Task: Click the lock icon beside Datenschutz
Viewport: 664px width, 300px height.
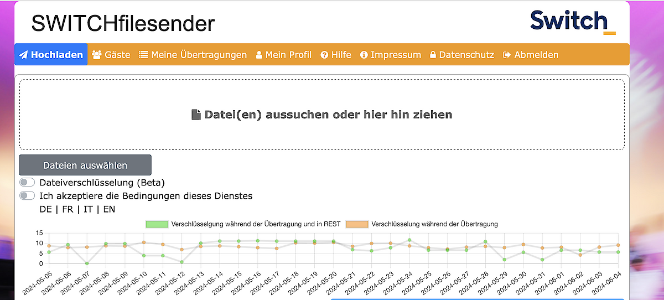Action: tap(433, 55)
